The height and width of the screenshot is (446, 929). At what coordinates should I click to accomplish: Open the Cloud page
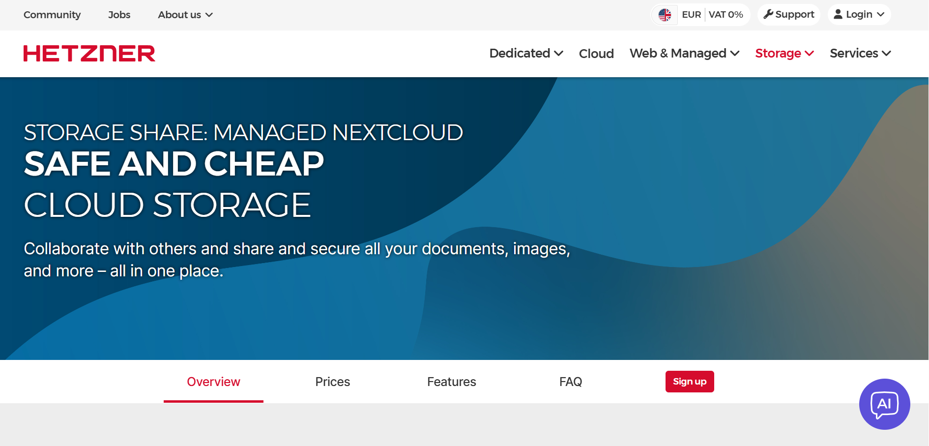tap(596, 53)
